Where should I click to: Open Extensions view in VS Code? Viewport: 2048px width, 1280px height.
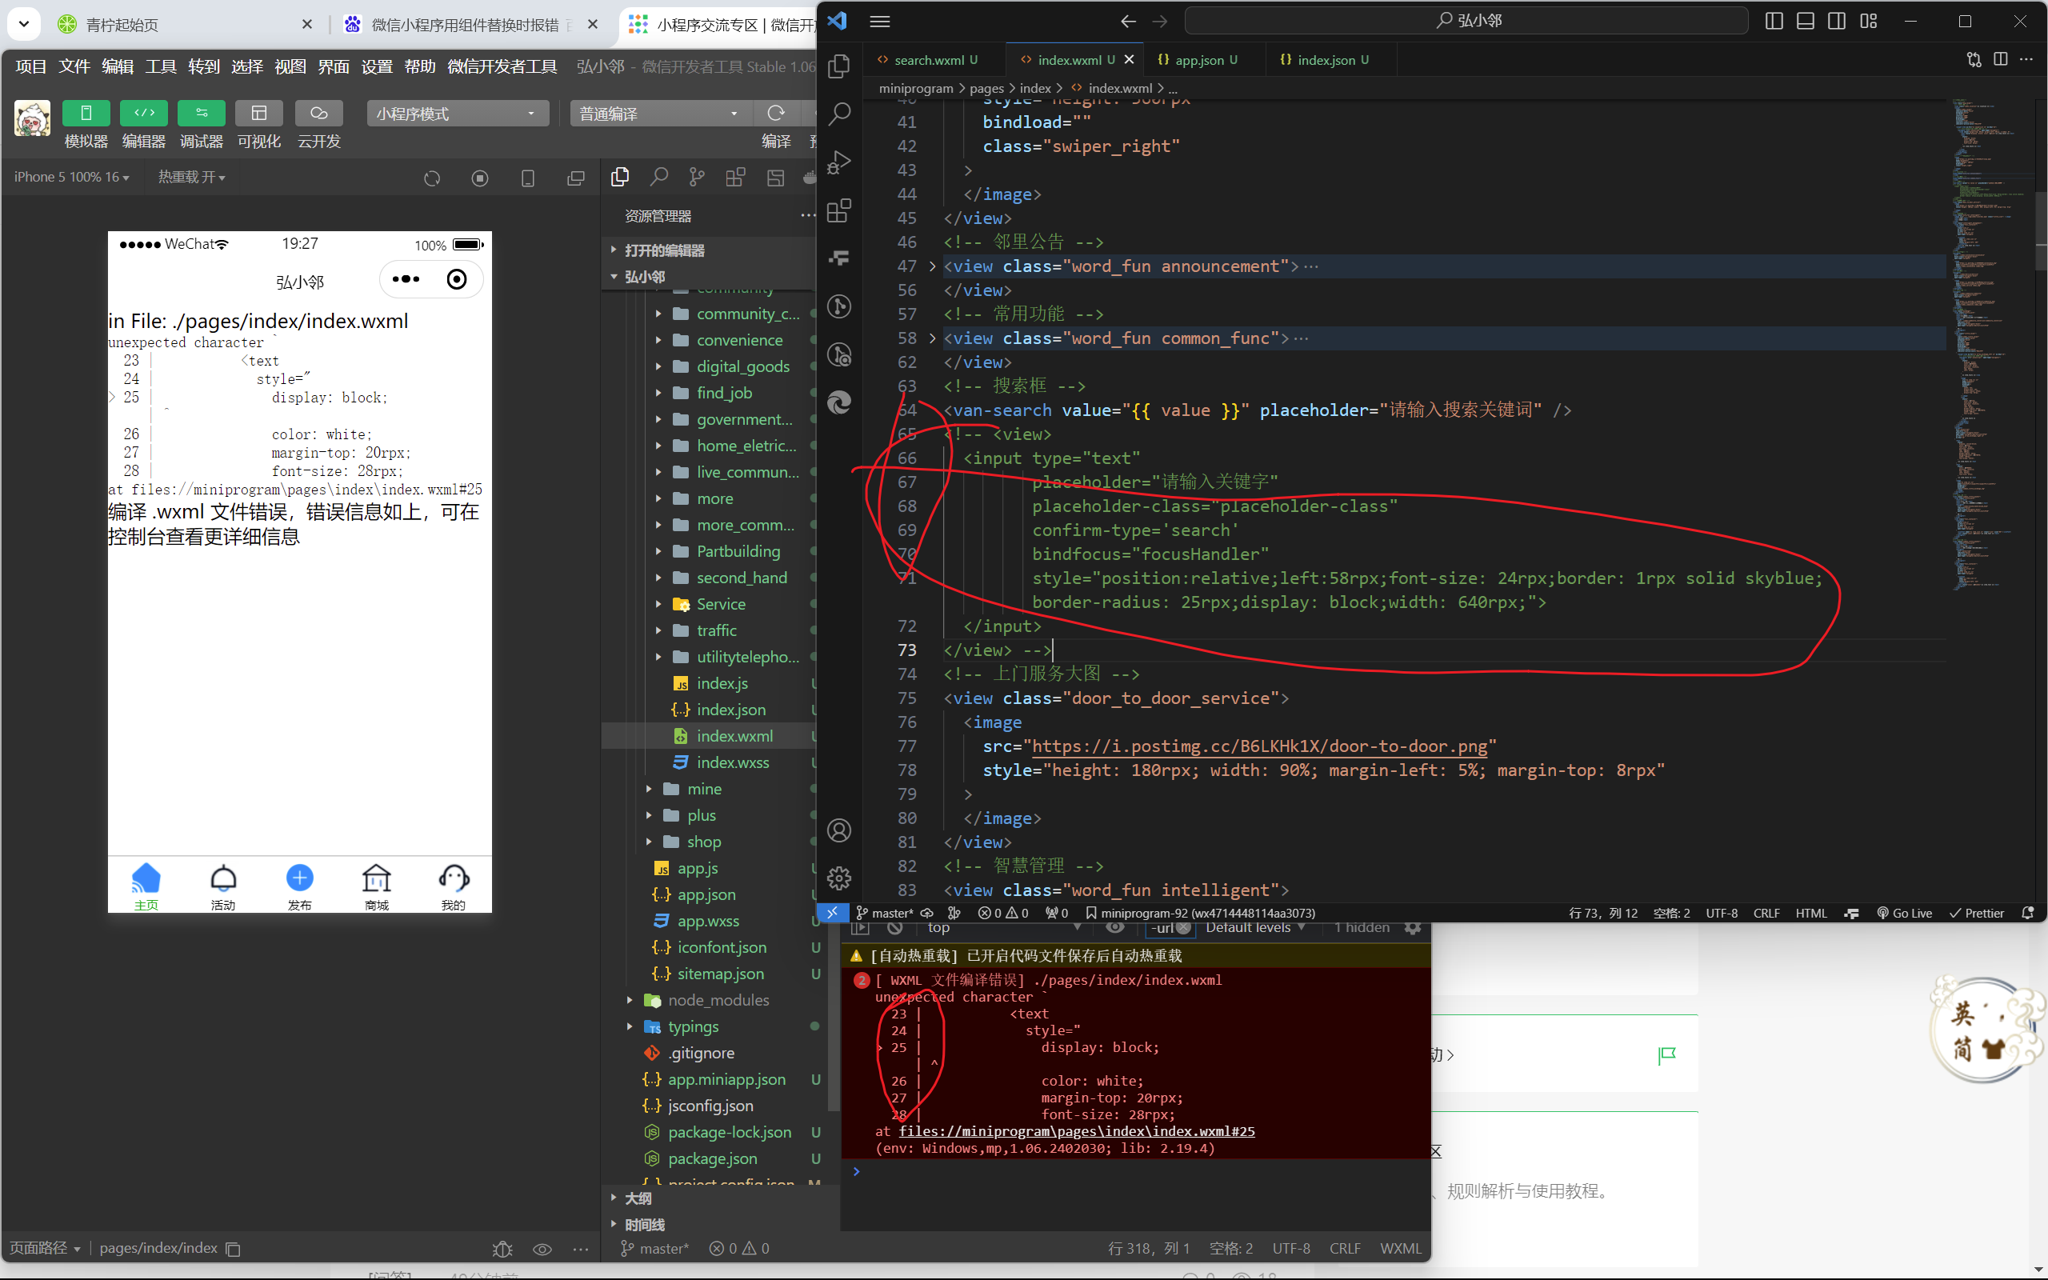pos(838,210)
